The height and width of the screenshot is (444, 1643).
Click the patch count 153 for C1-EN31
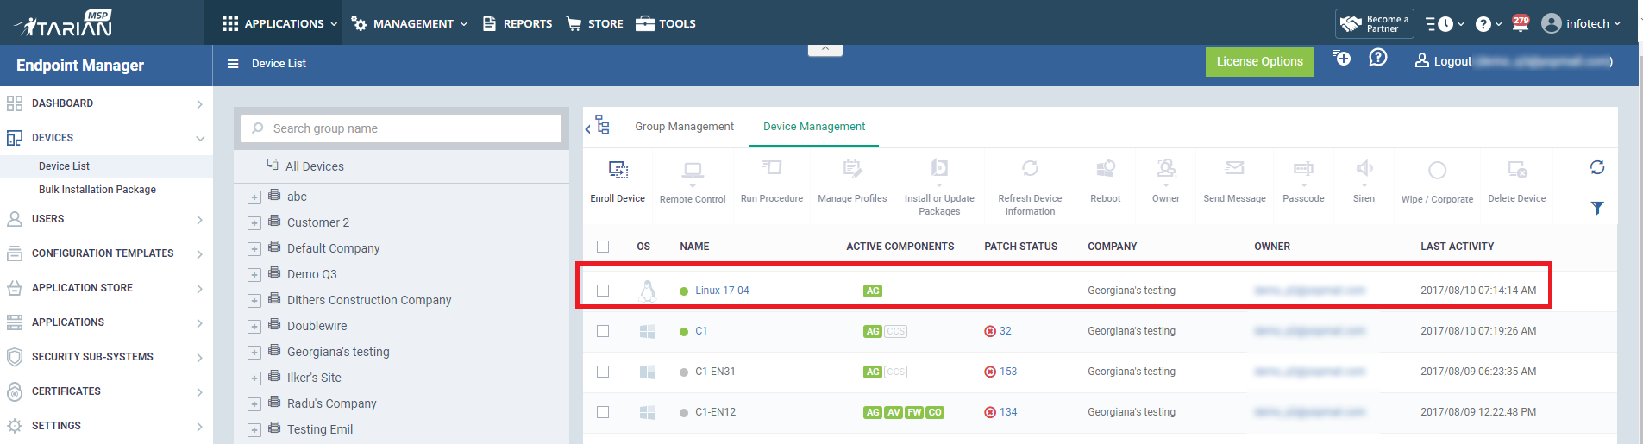click(1008, 372)
